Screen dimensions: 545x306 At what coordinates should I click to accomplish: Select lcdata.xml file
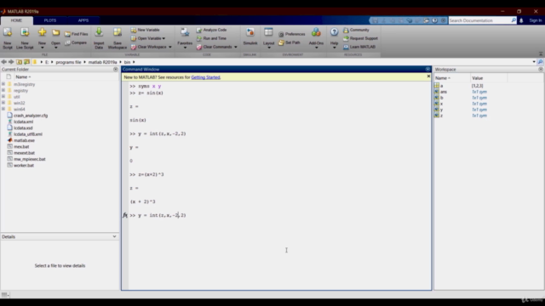click(x=23, y=122)
